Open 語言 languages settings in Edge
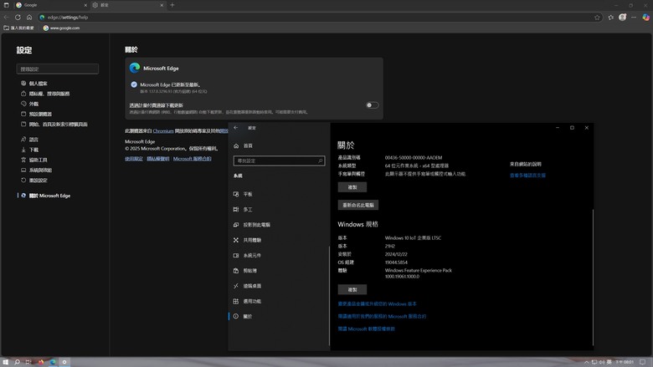The width and height of the screenshot is (653, 367). click(29, 140)
